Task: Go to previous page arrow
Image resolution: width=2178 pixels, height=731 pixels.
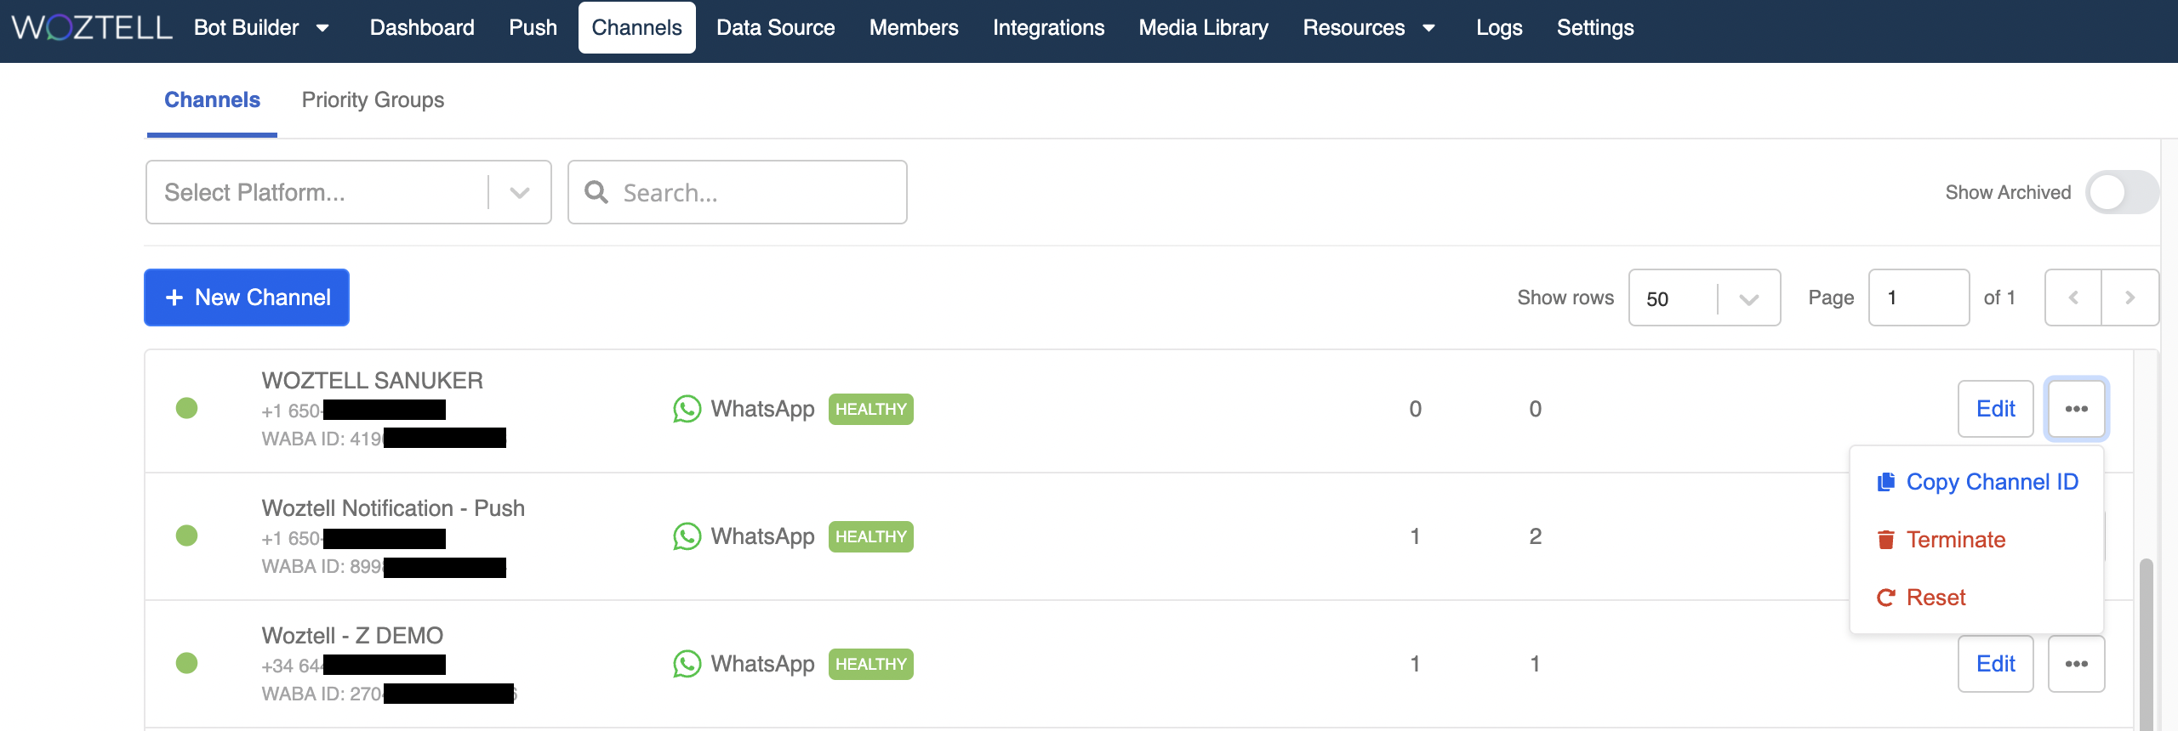Action: click(2073, 297)
